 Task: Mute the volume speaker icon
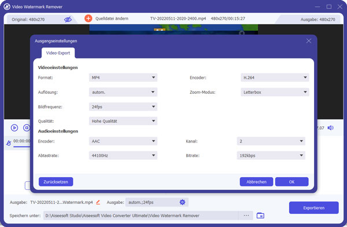pos(331,128)
